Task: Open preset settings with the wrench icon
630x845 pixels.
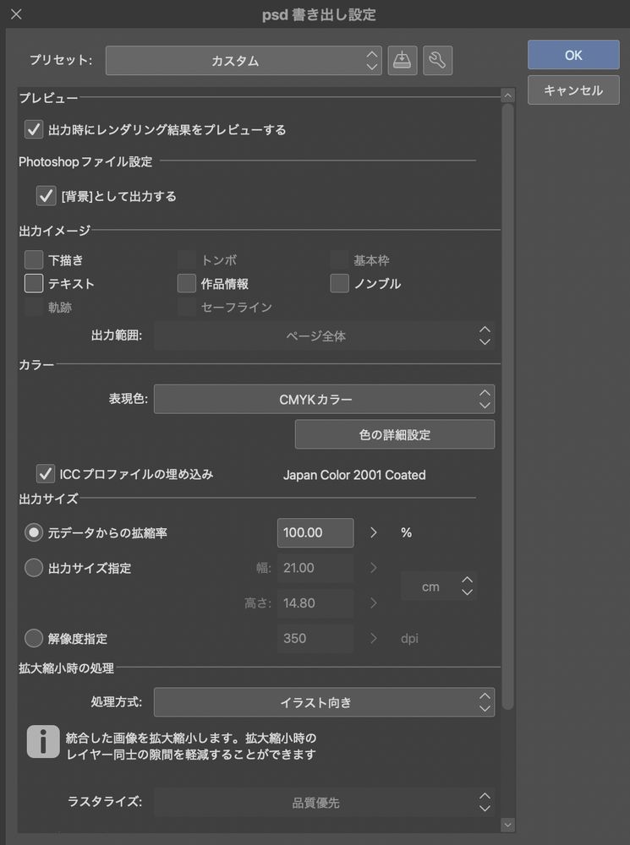Action: point(437,60)
